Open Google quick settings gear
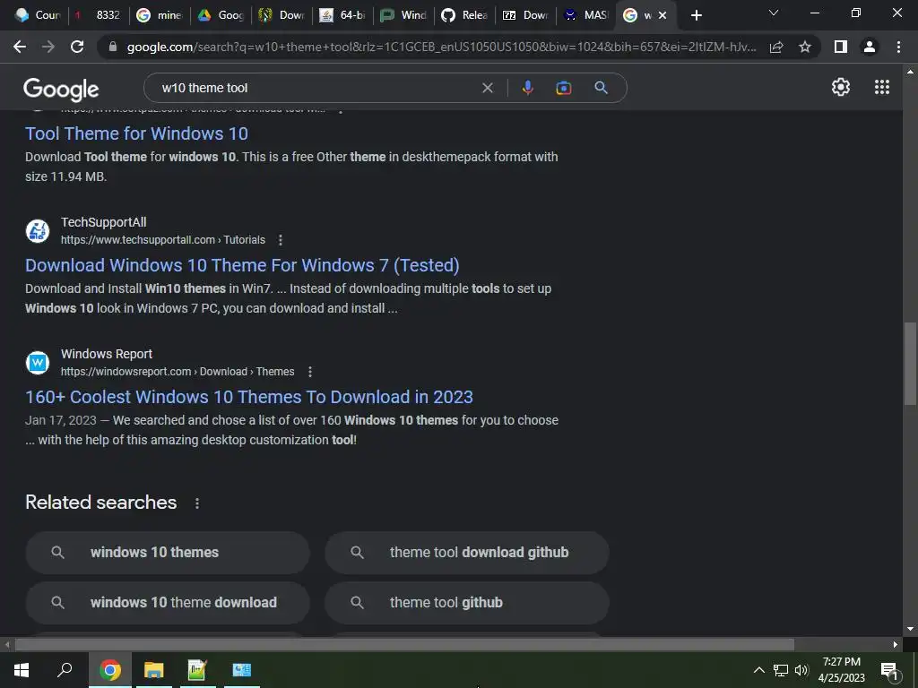918x688 pixels. (841, 87)
